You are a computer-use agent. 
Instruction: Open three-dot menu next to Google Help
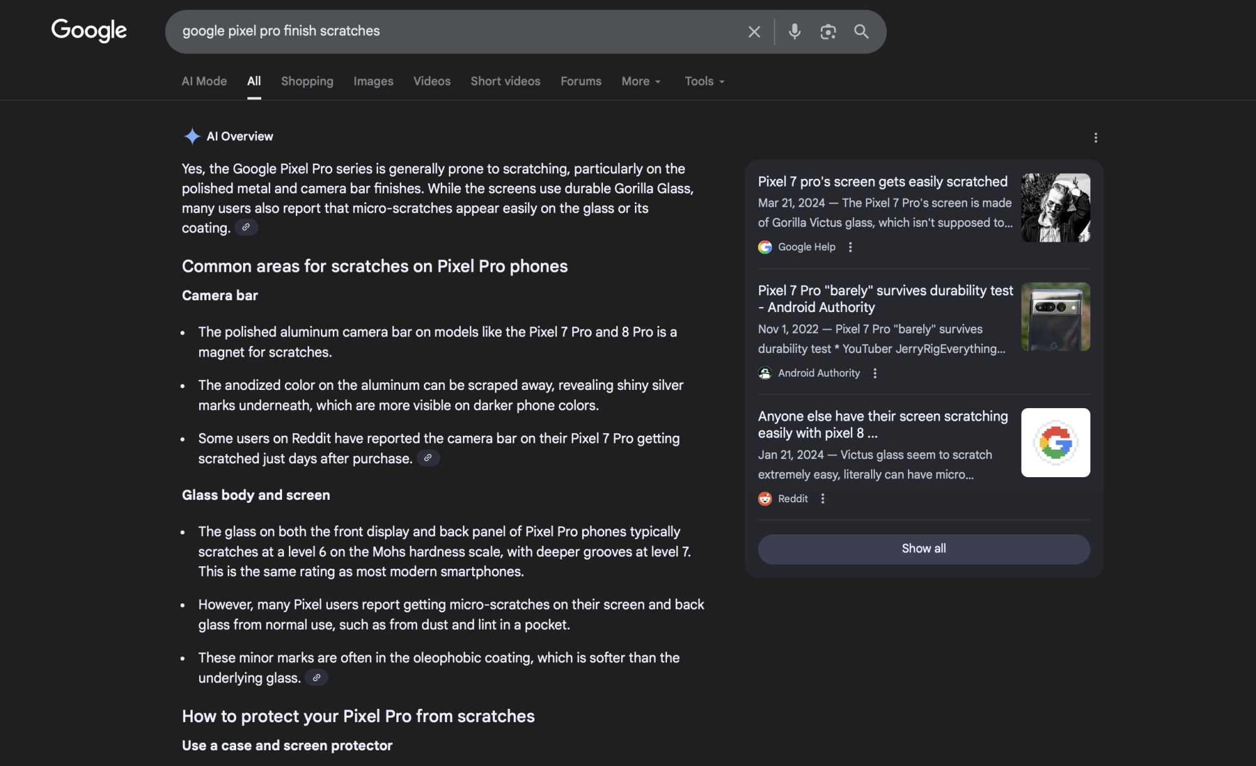(x=850, y=247)
